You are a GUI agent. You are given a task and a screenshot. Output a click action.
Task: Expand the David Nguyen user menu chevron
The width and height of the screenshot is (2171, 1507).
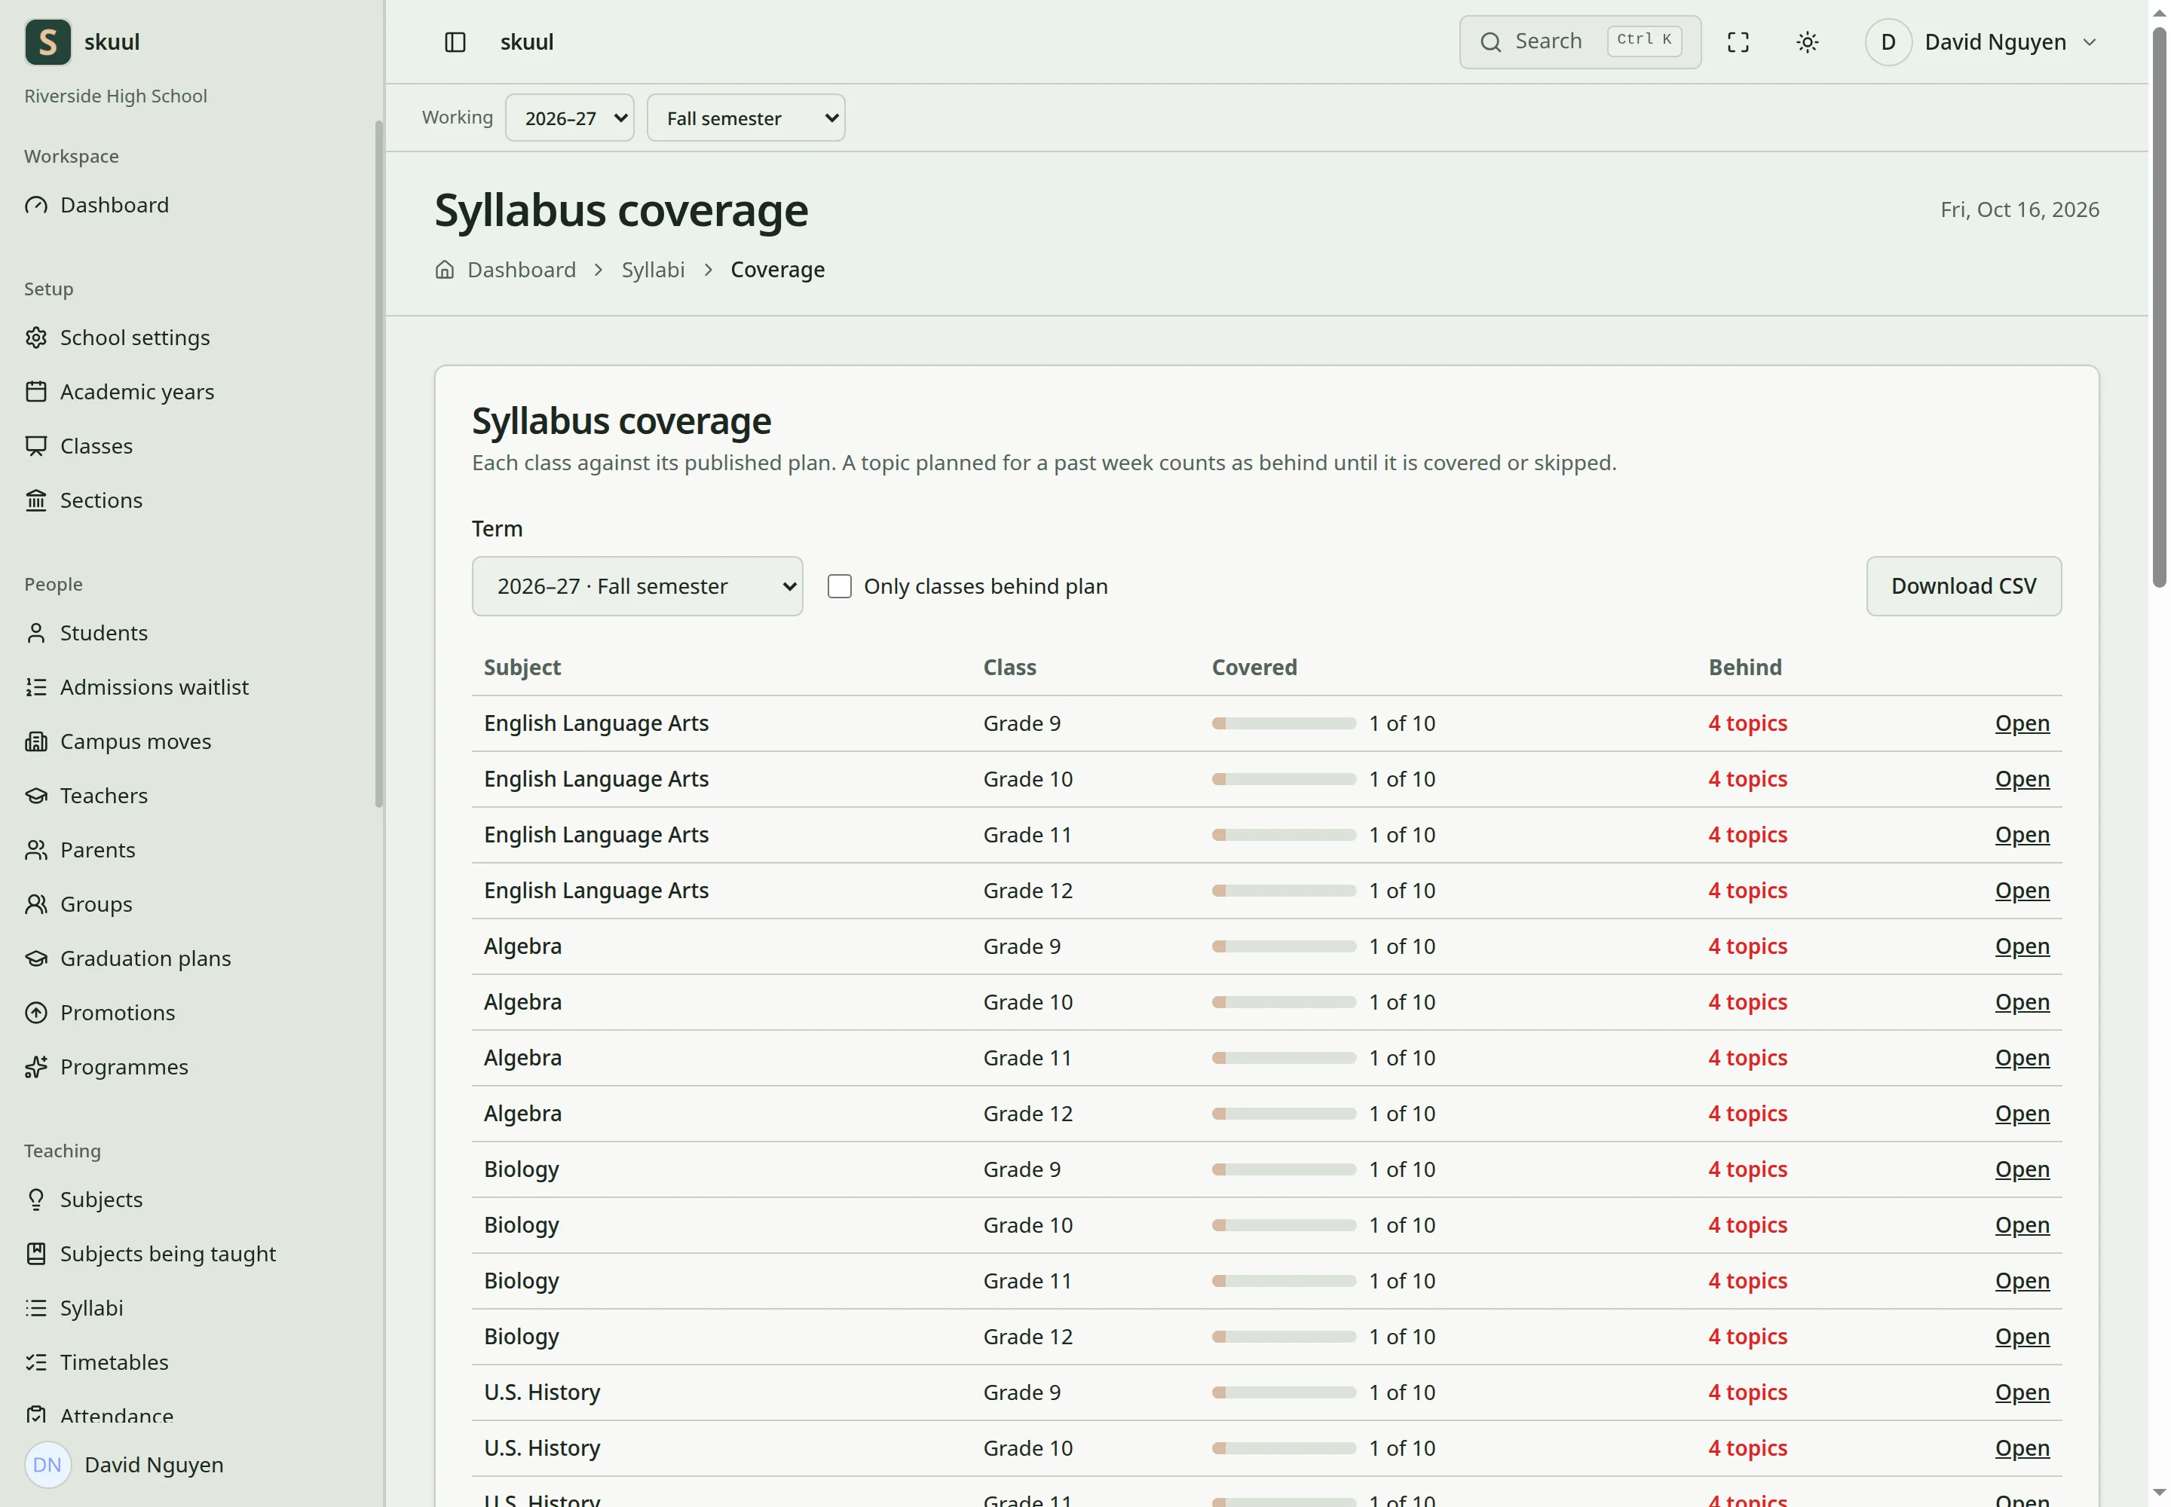click(x=2089, y=42)
